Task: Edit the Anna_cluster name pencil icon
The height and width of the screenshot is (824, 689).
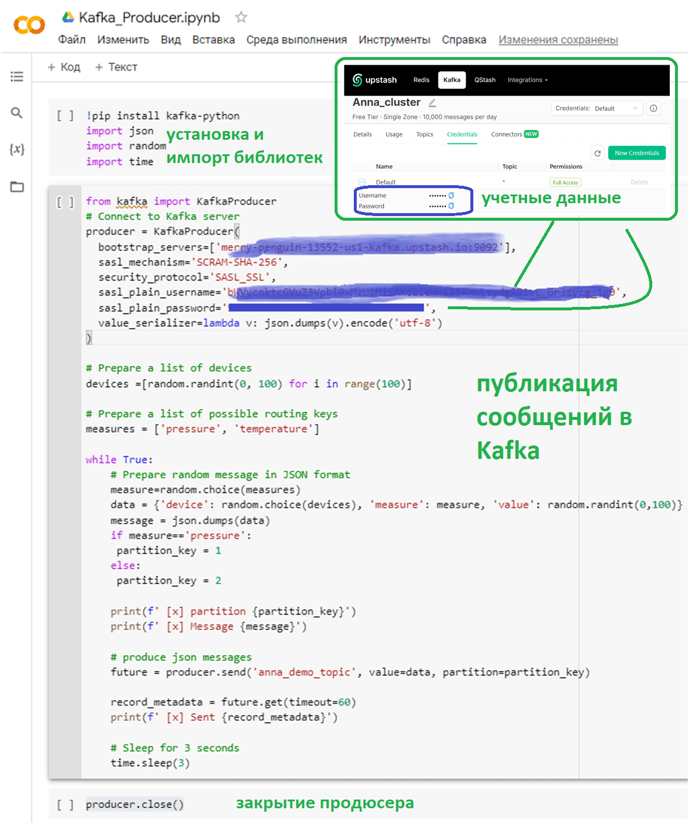Action: [x=432, y=102]
